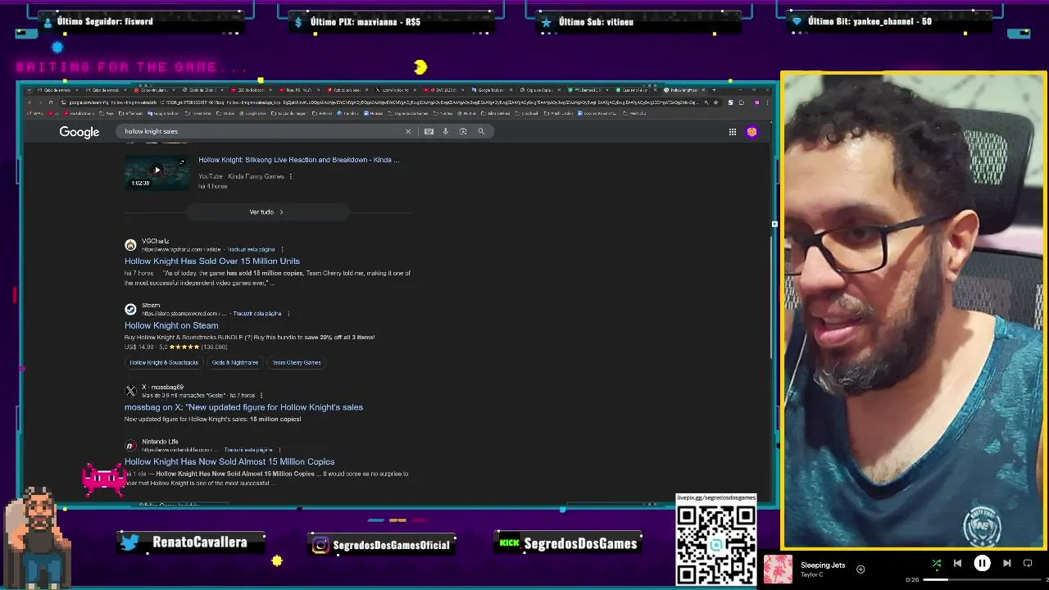Click the livepix QR code

tap(716, 544)
